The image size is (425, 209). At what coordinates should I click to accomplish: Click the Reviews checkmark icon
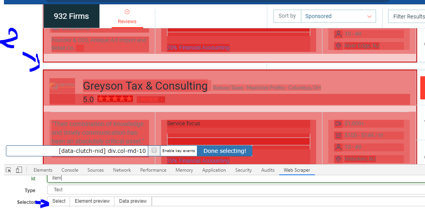pyautogui.click(x=127, y=12)
